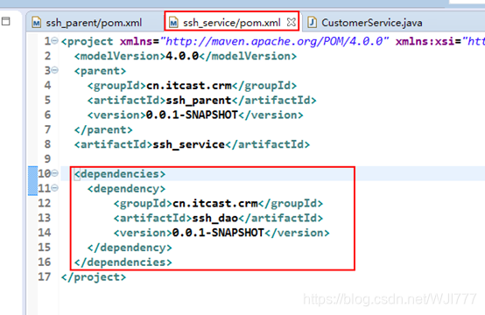The width and height of the screenshot is (485, 315).
Task: Click dependency groupId cn.itcast.crm on line 12
Action: point(215,203)
